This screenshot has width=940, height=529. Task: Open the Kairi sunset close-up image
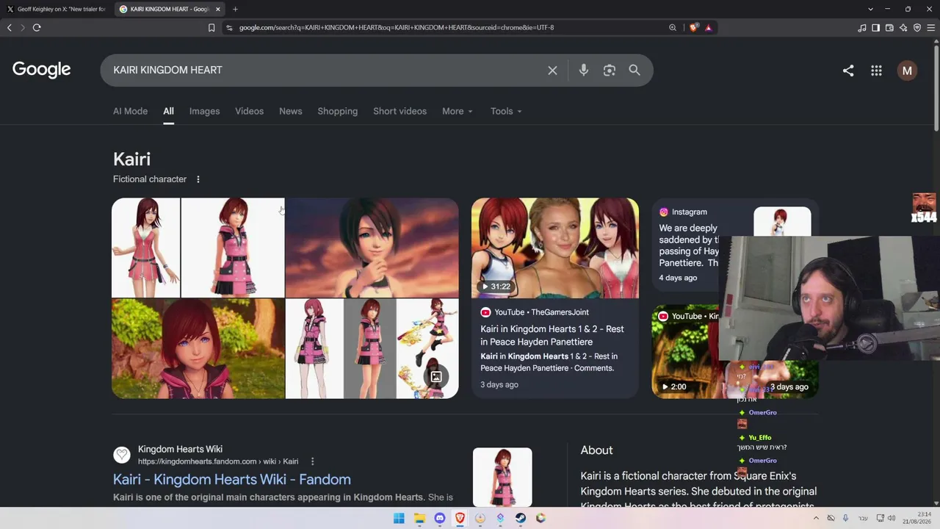pos(372,248)
